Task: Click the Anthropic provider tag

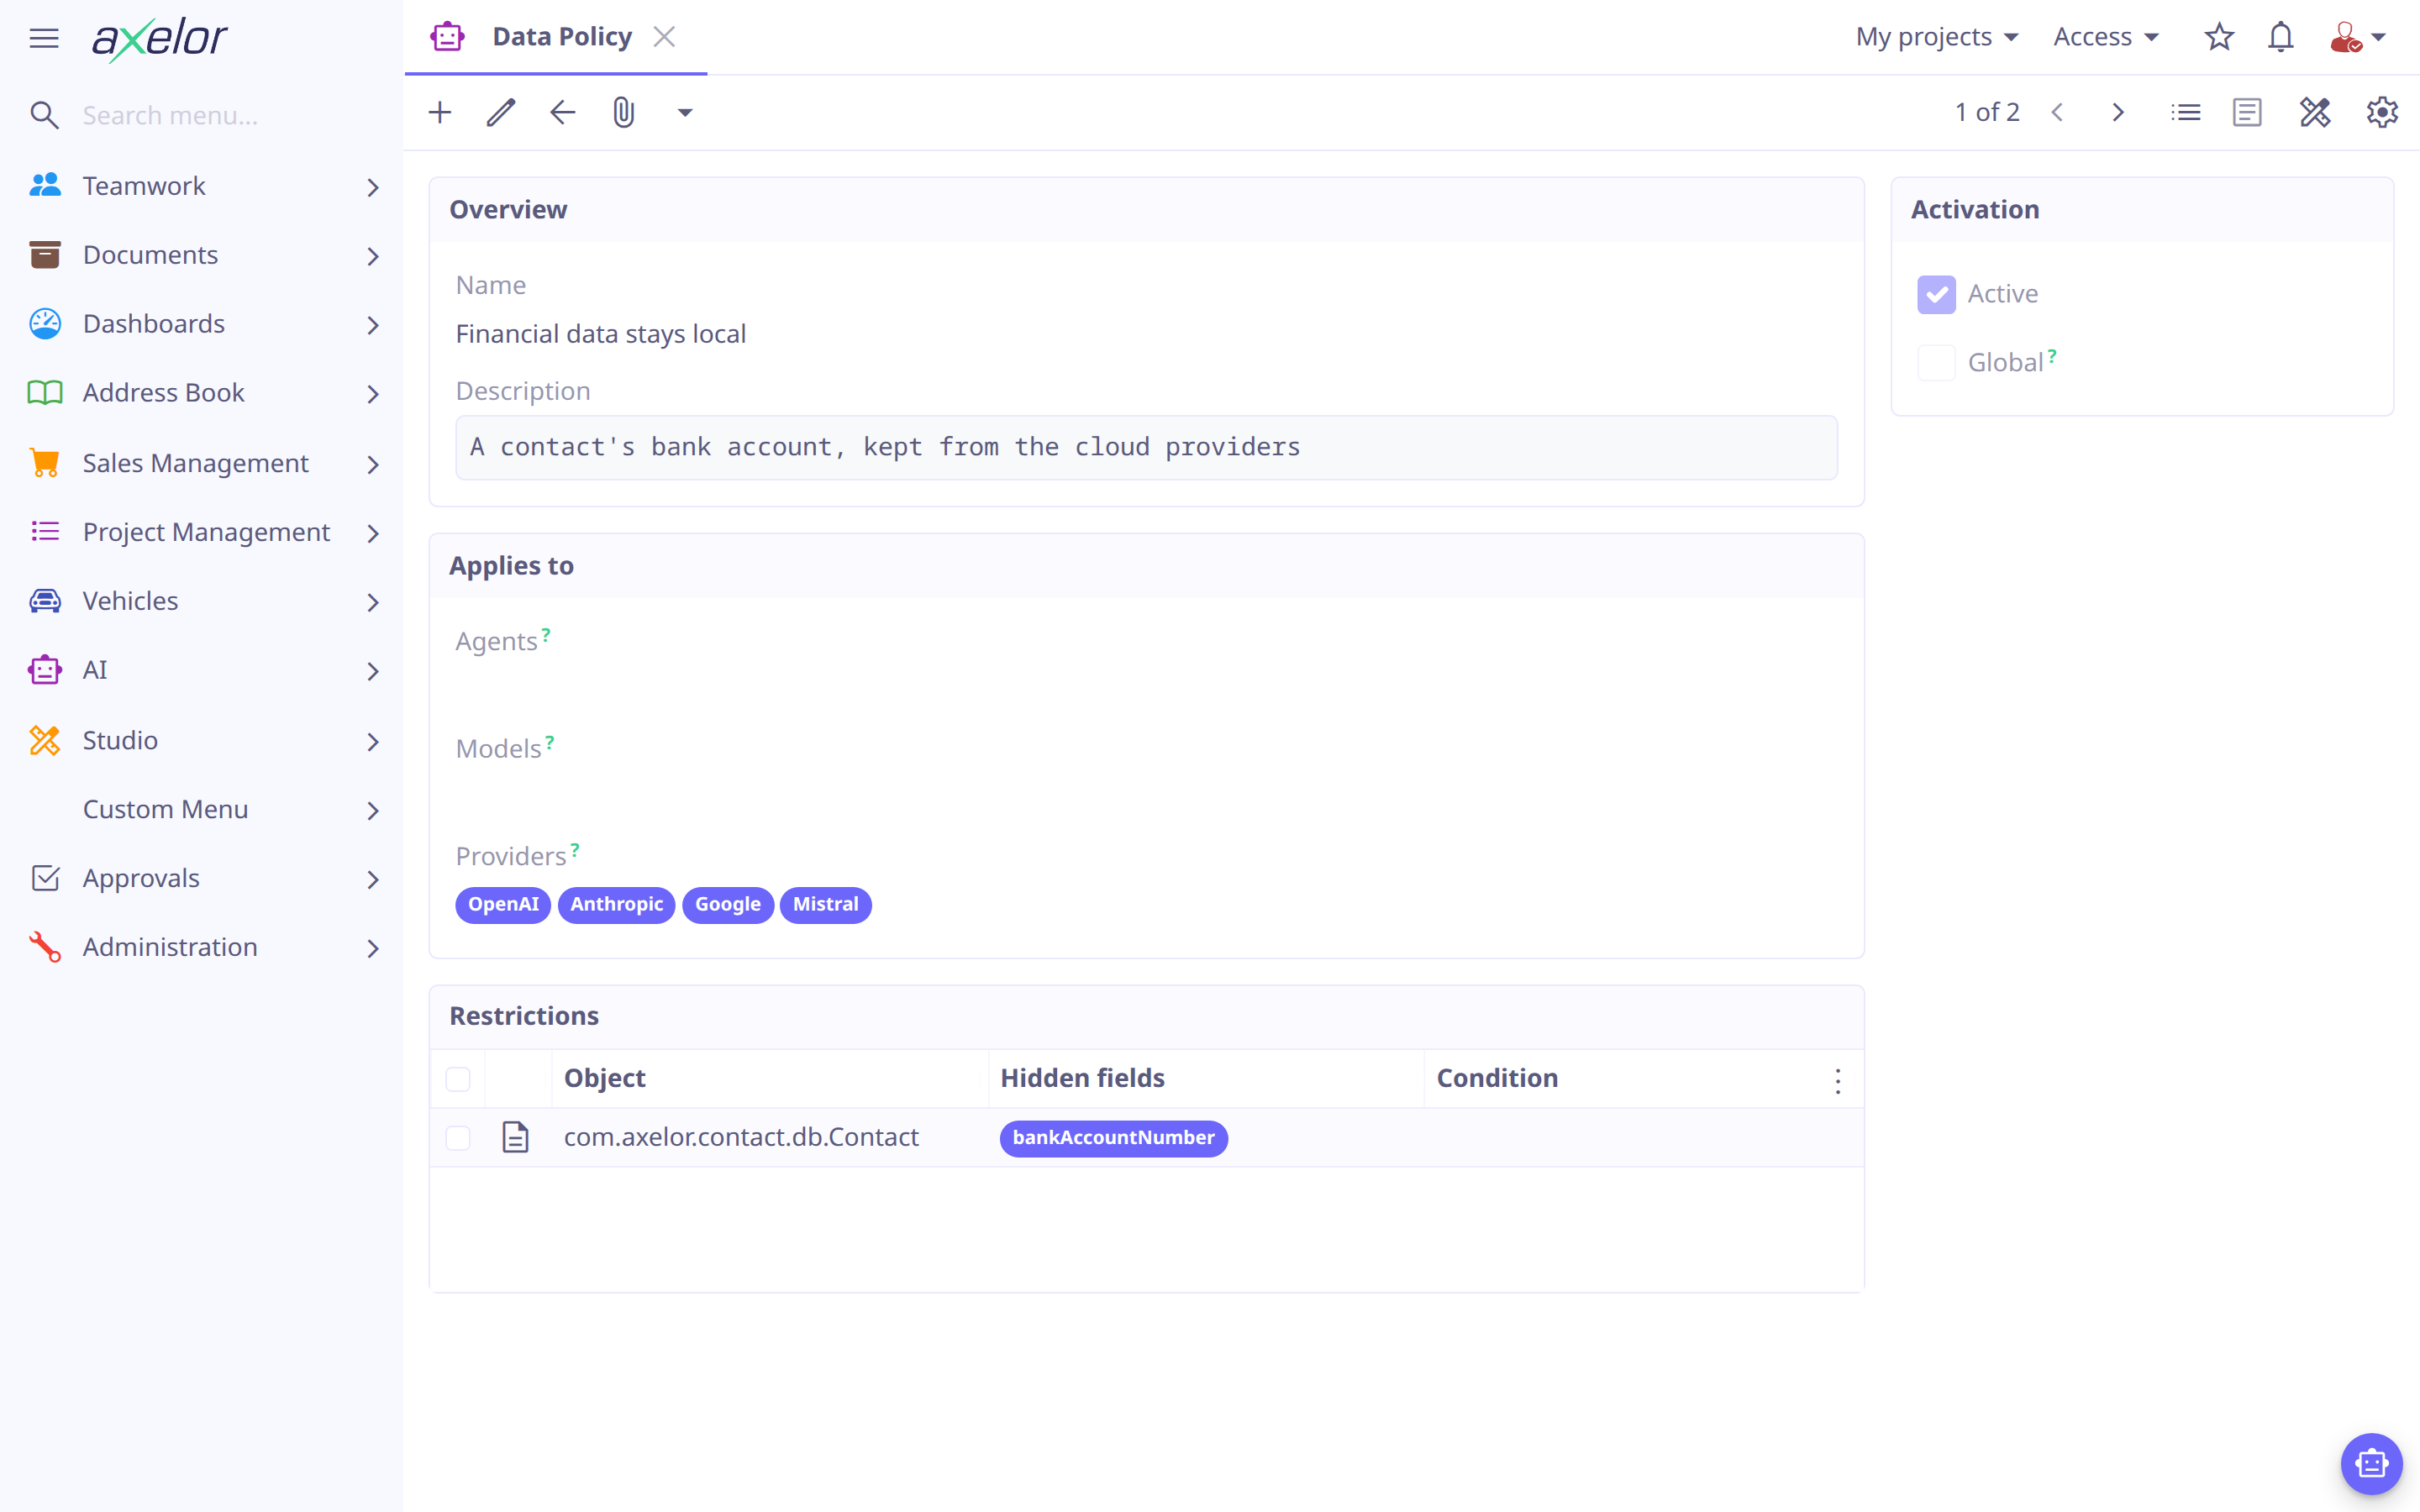Action: coord(616,904)
